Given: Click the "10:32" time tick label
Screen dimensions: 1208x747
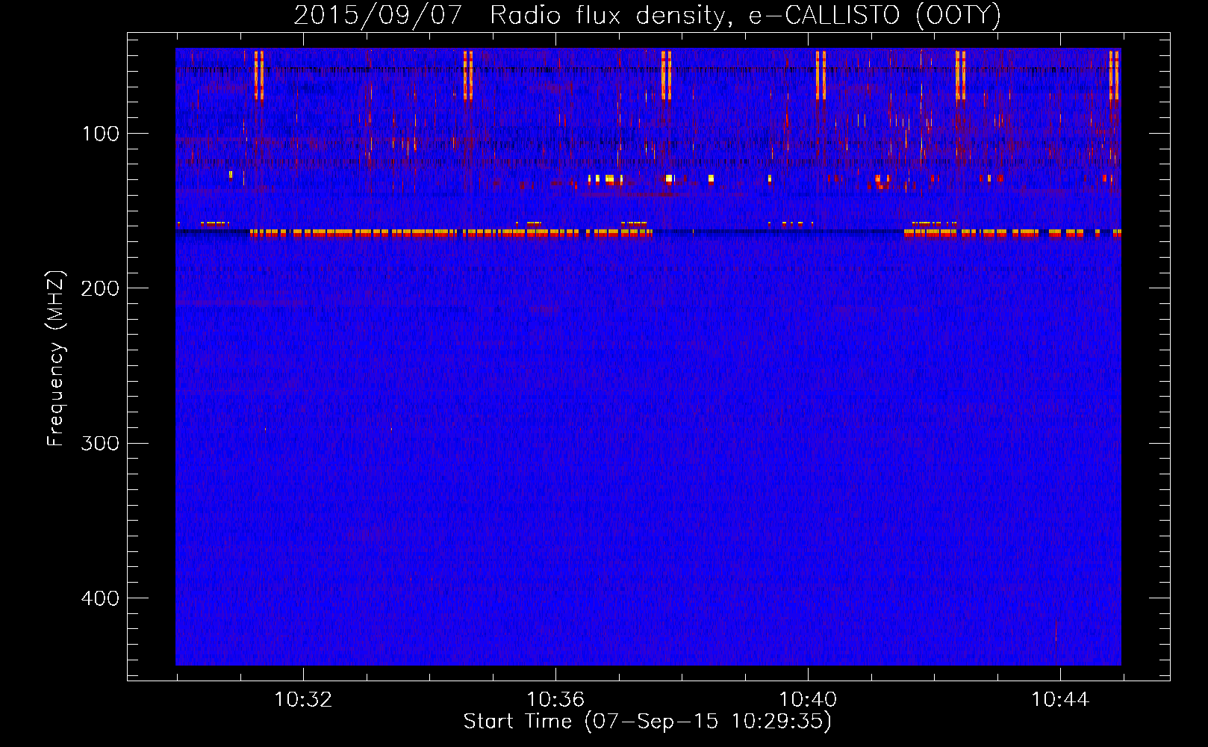Looking at the screenshot, I should pos(303,700).
